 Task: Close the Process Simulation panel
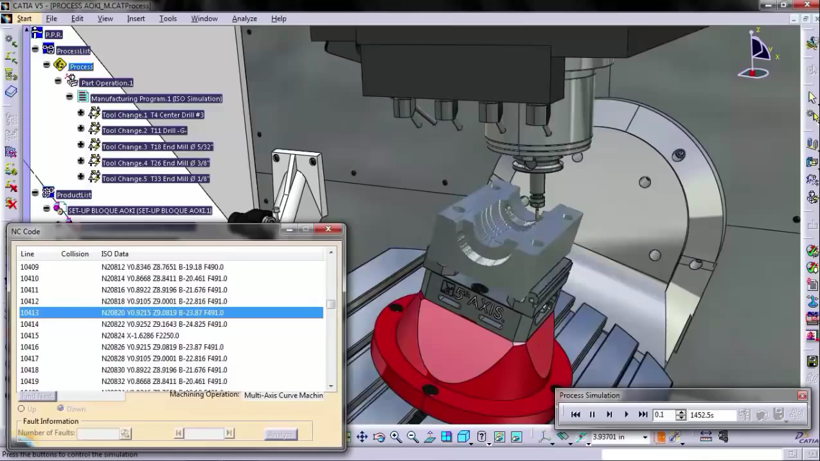(802, 396)
